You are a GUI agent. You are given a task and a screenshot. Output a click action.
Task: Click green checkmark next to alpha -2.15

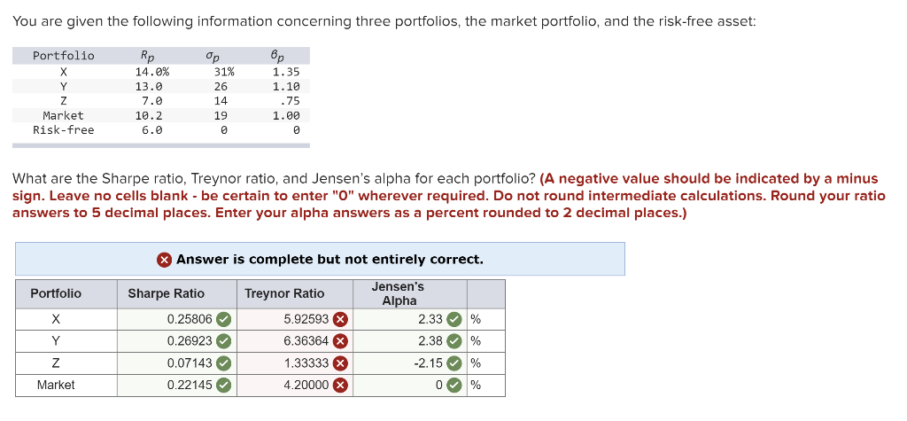pyautogui.click(x=454, y=363)
